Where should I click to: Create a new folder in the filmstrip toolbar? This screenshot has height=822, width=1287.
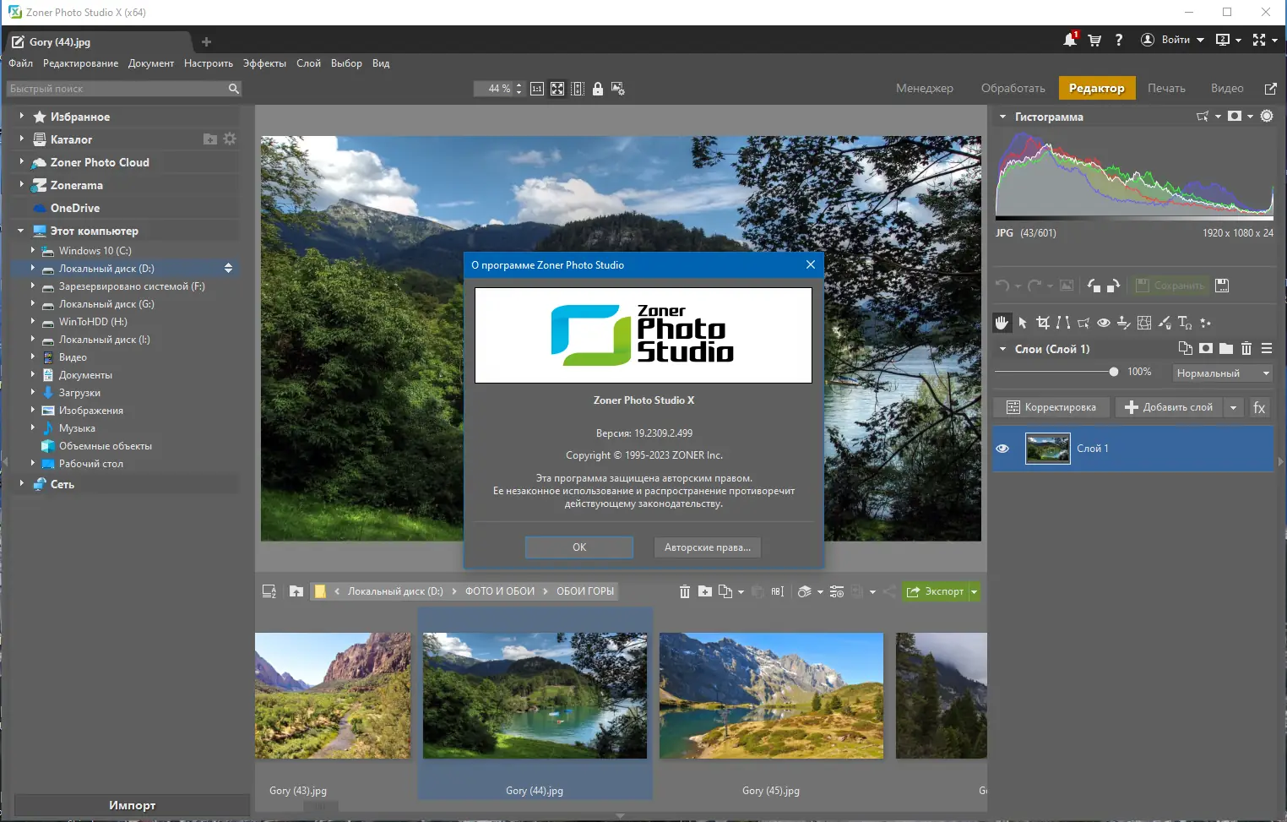click(x=705, y=591)
